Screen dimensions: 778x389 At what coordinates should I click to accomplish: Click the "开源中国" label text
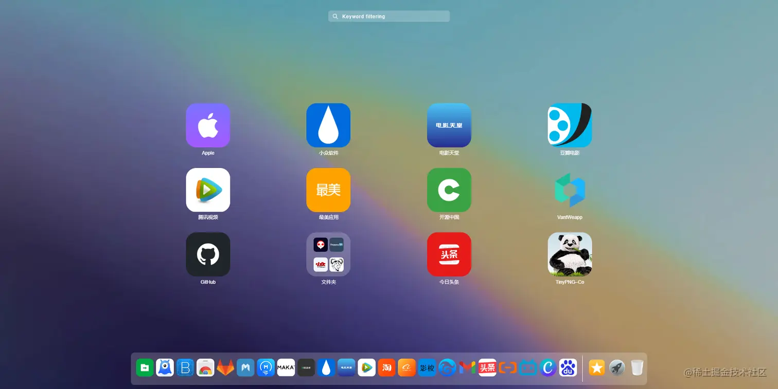pyautogui.click(x=449, y=217)
